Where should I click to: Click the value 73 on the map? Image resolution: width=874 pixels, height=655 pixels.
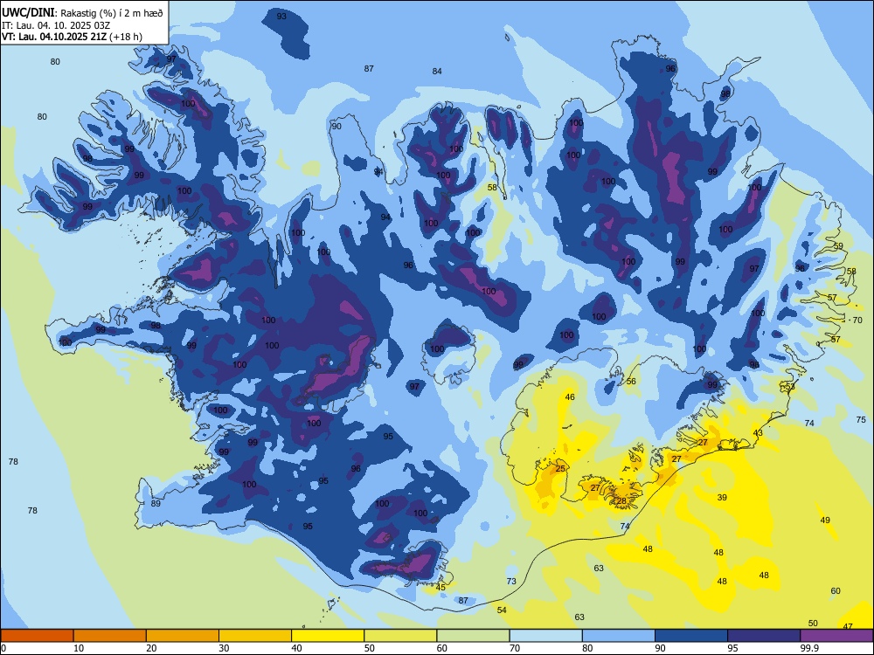tap(511, 581)
